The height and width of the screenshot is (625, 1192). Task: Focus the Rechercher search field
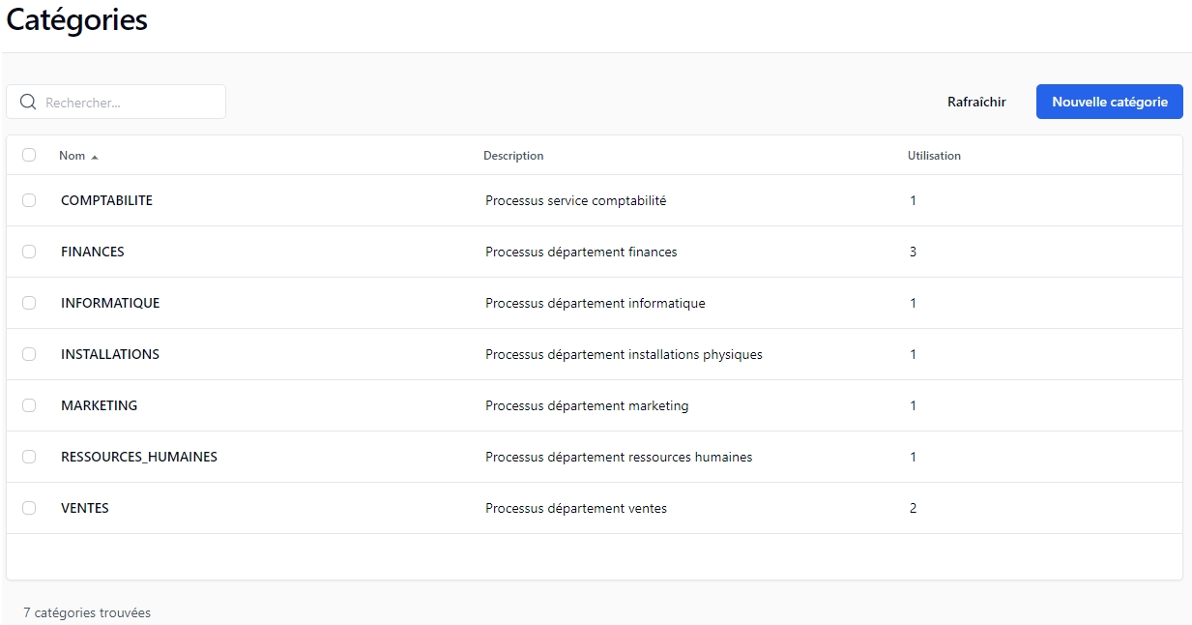[131, 102]
